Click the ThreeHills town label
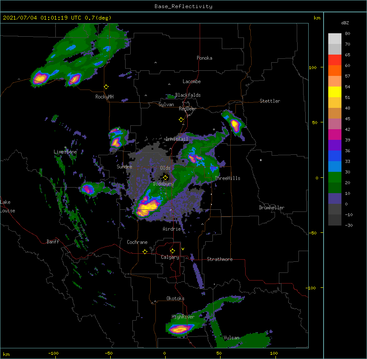 227,178
